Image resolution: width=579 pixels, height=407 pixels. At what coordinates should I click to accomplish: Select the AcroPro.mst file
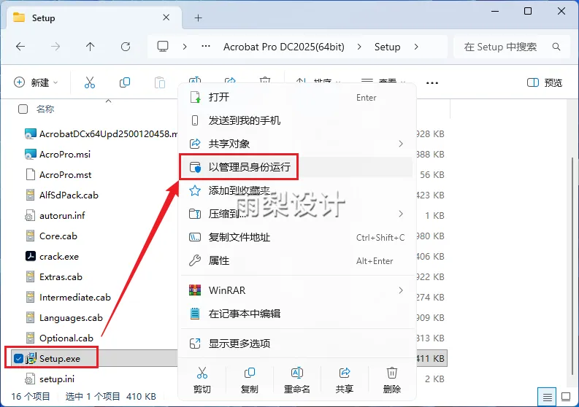58,174
